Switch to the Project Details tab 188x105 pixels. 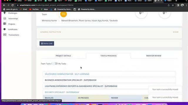(x=63, y=56)
